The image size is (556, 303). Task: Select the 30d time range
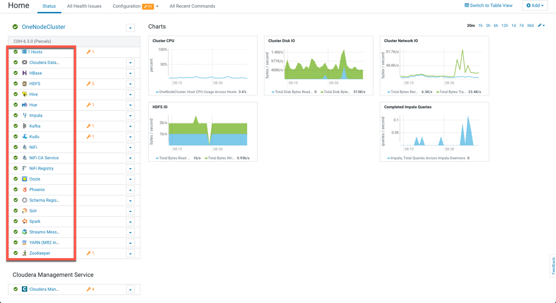pos(530,26)
